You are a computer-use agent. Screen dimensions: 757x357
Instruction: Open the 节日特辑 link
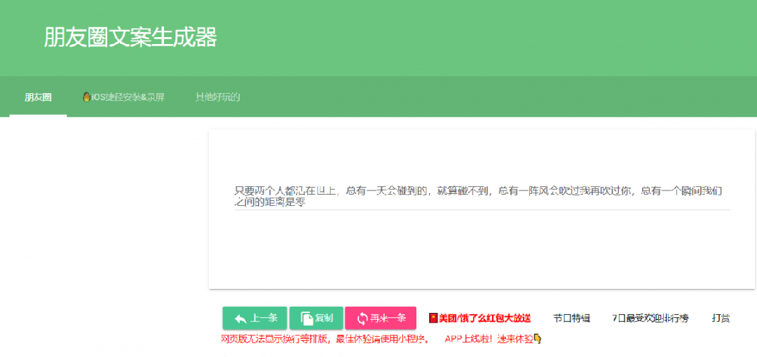click(571, 318)
